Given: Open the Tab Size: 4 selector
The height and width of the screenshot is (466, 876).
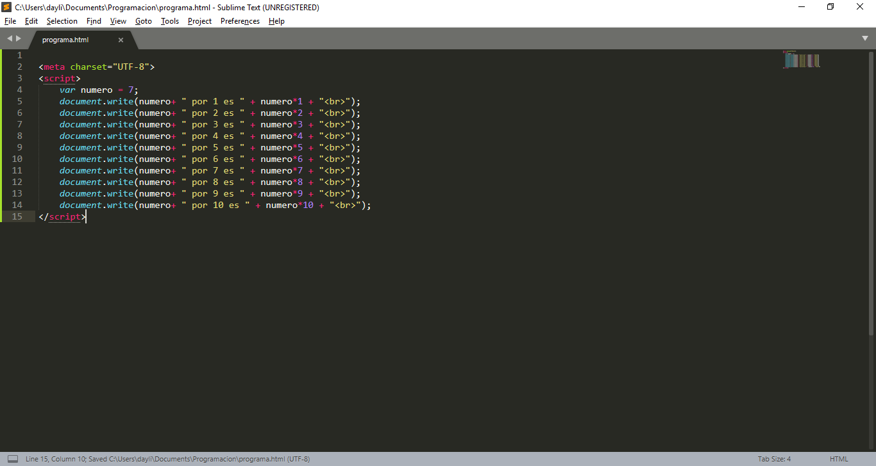Looking at the screenshot, I should [x=774, y=459].
